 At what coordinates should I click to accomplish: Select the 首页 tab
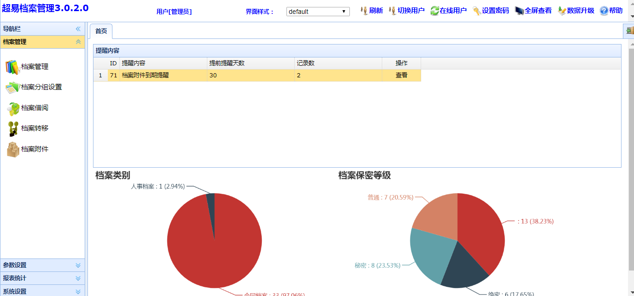coord(101,31)
